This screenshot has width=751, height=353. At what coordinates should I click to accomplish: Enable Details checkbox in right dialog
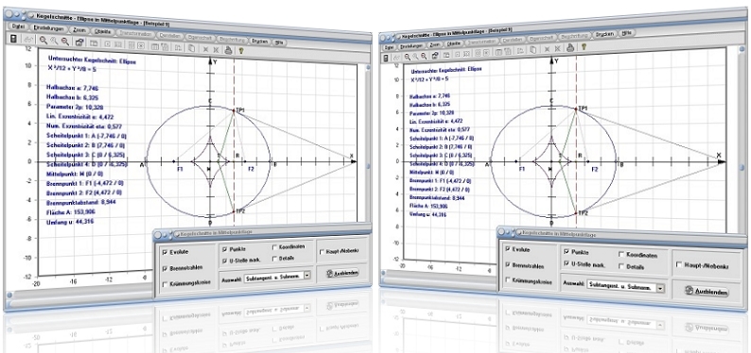[x=621, y=266]
